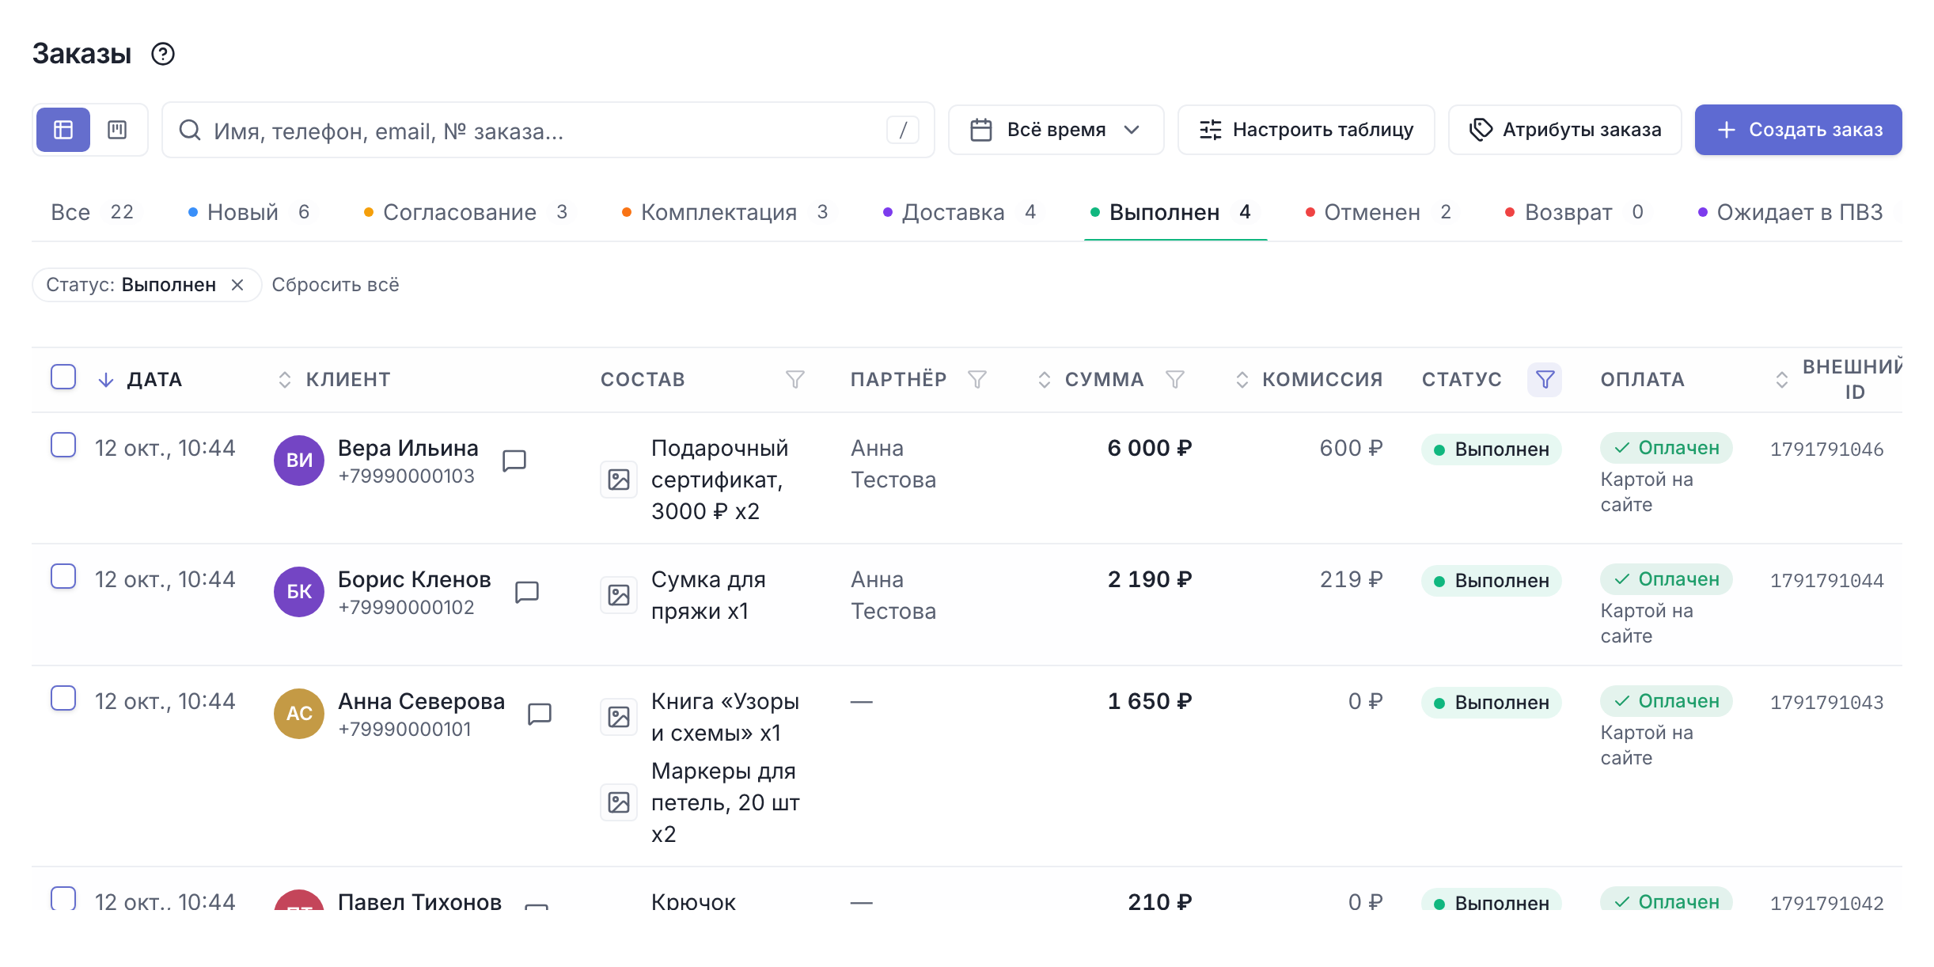
Task: View image of Сумка для пряжи item
Action: pos(619,595)
